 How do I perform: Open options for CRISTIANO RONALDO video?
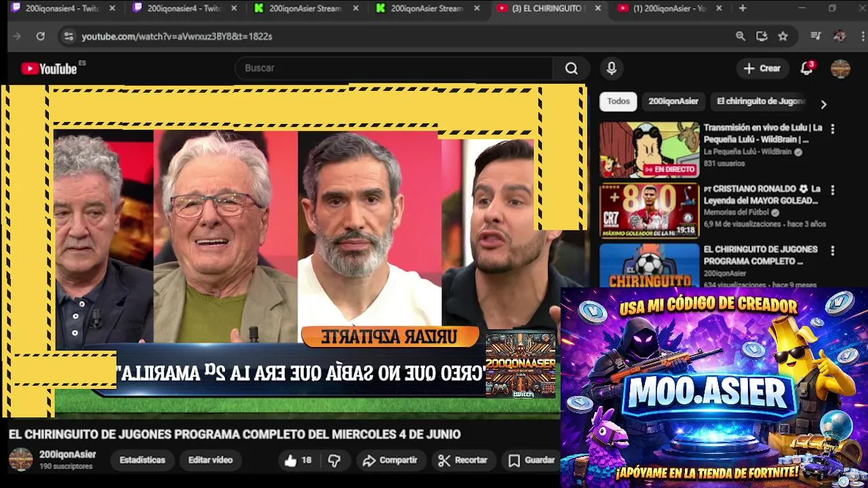[x=833, y=190]
